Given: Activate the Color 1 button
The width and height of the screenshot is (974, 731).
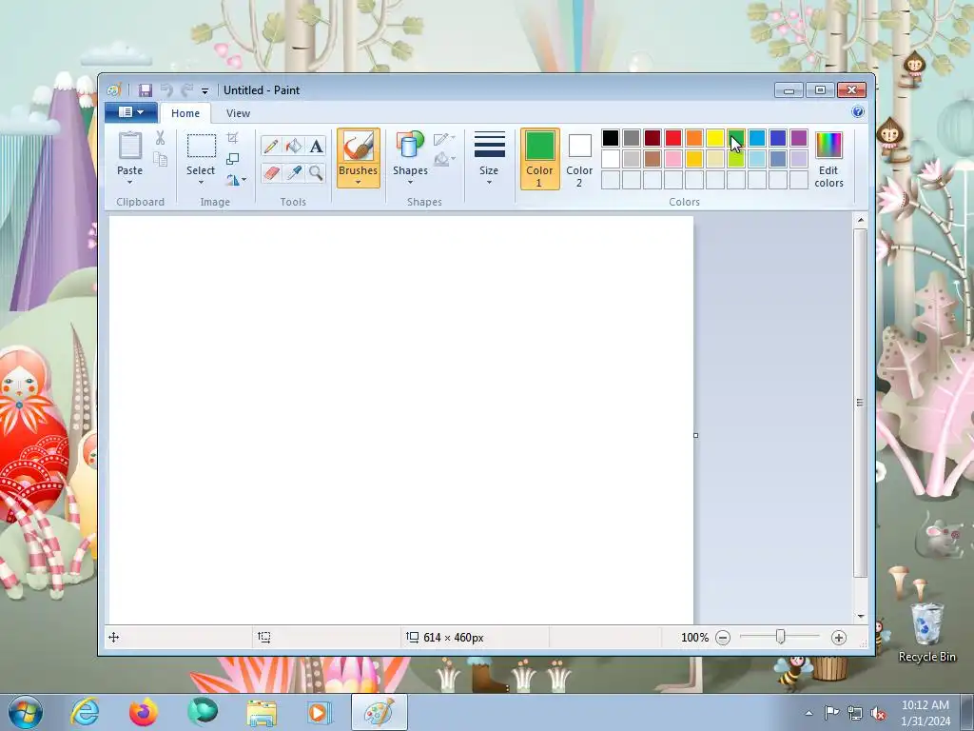Looking at the screenshot, I should [539, 159].
